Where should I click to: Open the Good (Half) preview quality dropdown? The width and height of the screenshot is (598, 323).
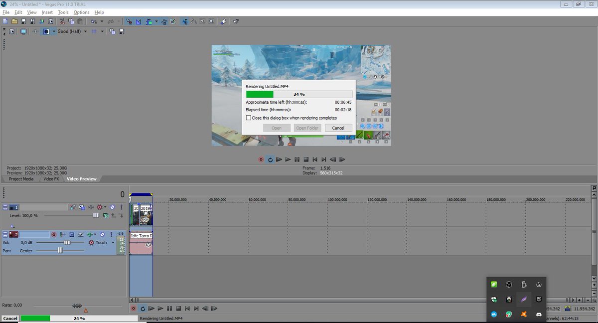point(85,31)
